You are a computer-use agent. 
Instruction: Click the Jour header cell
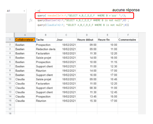click(x=66, y=40)
